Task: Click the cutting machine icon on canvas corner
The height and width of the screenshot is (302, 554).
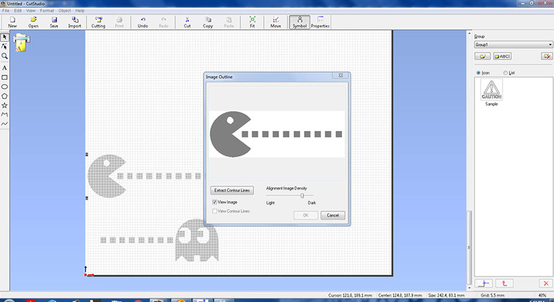Action: [x=21, y=42]
